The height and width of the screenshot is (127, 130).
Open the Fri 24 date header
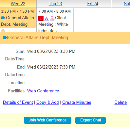point(93,4)
